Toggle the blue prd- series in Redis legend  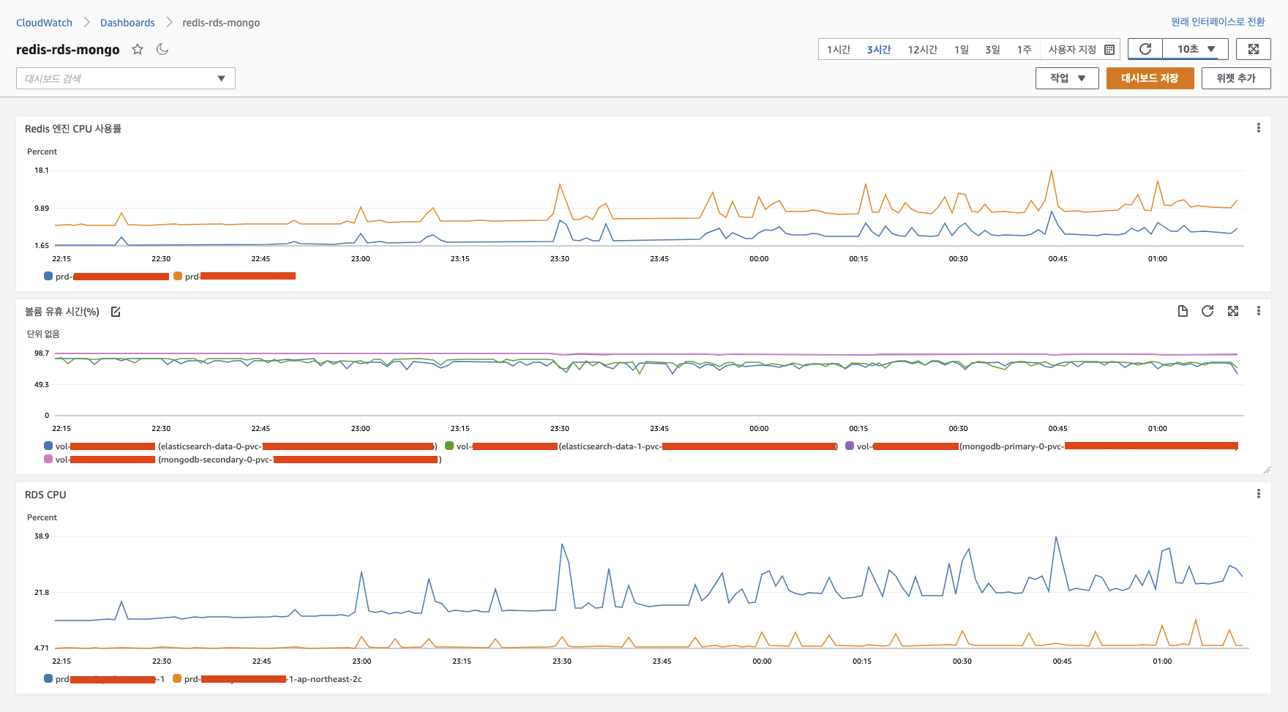(48, 276)
